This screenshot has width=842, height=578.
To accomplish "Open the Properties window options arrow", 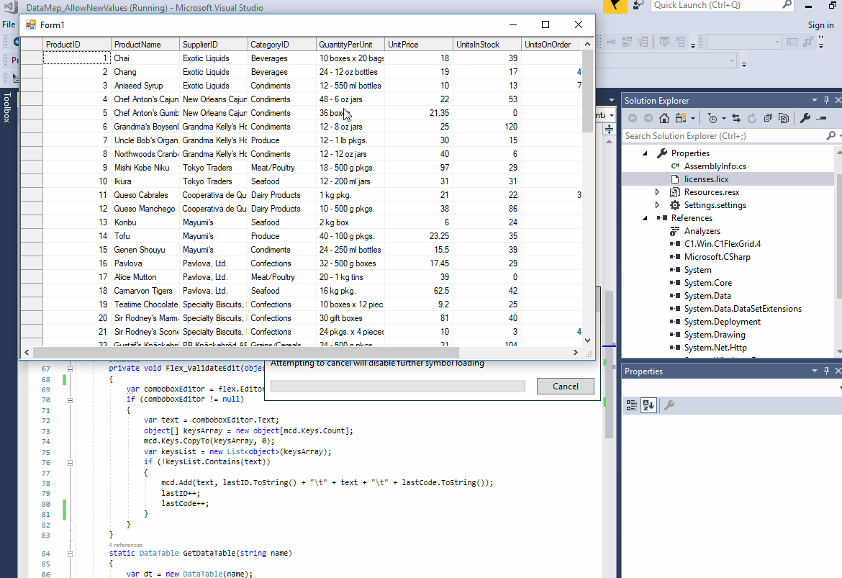I will tap(814, 371).
